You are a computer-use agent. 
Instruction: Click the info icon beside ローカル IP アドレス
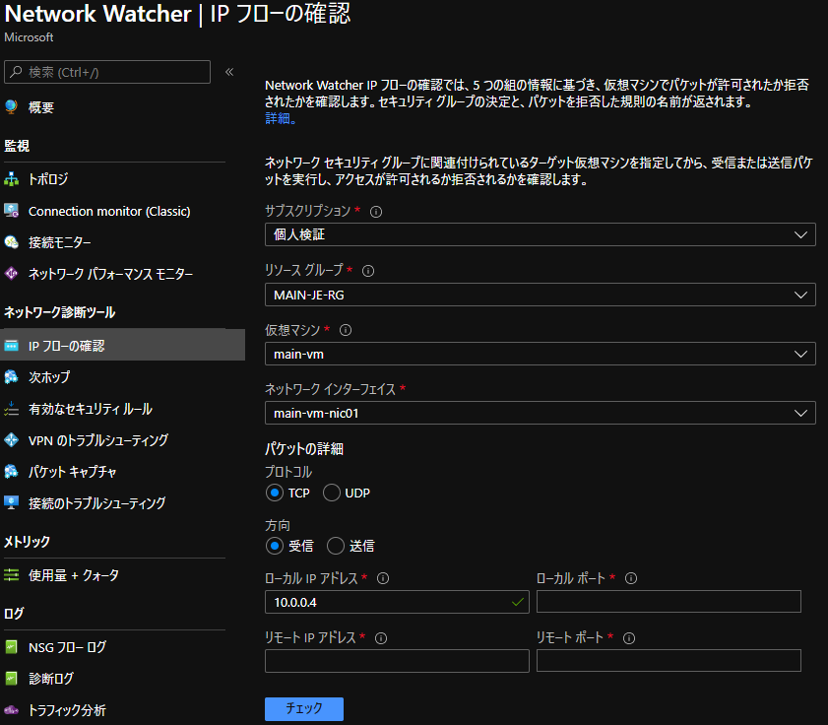pos(383,578)
